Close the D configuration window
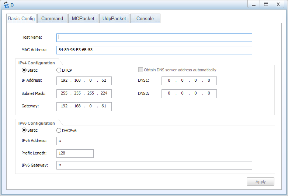Viewport: 288px width, 196px height. pyautogui.click(x=278, y=4)
